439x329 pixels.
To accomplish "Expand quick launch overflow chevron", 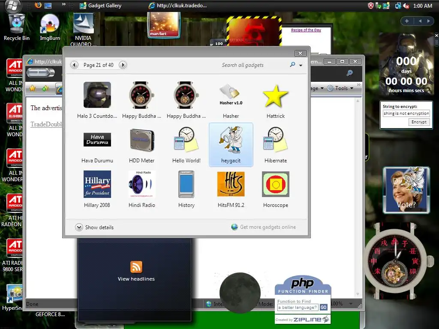I will point(63,4).
